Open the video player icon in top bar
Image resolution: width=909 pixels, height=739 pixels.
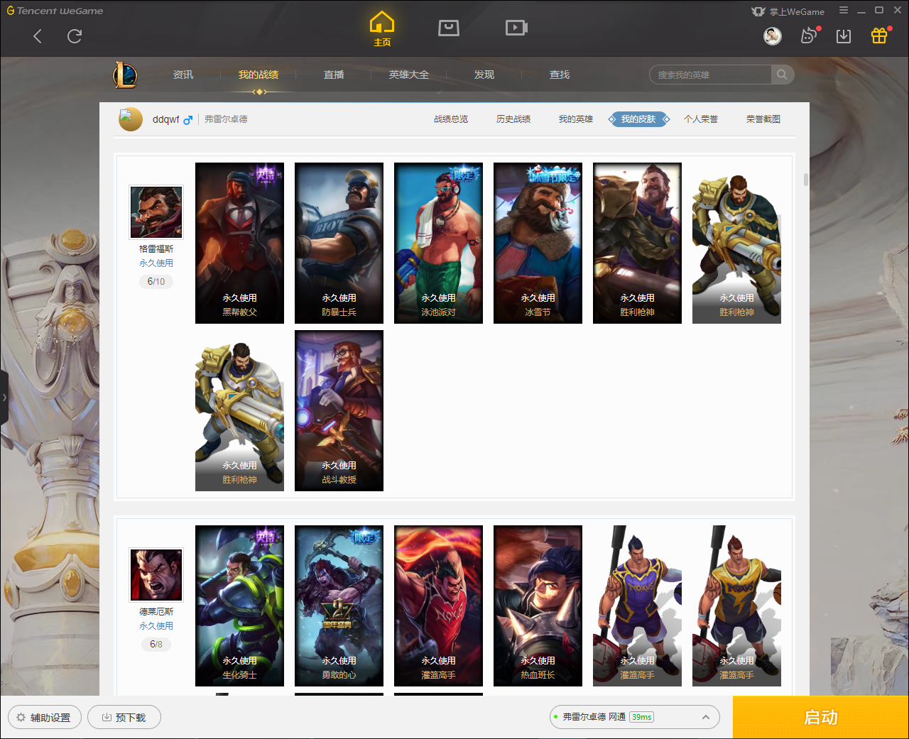pos(516,28)
